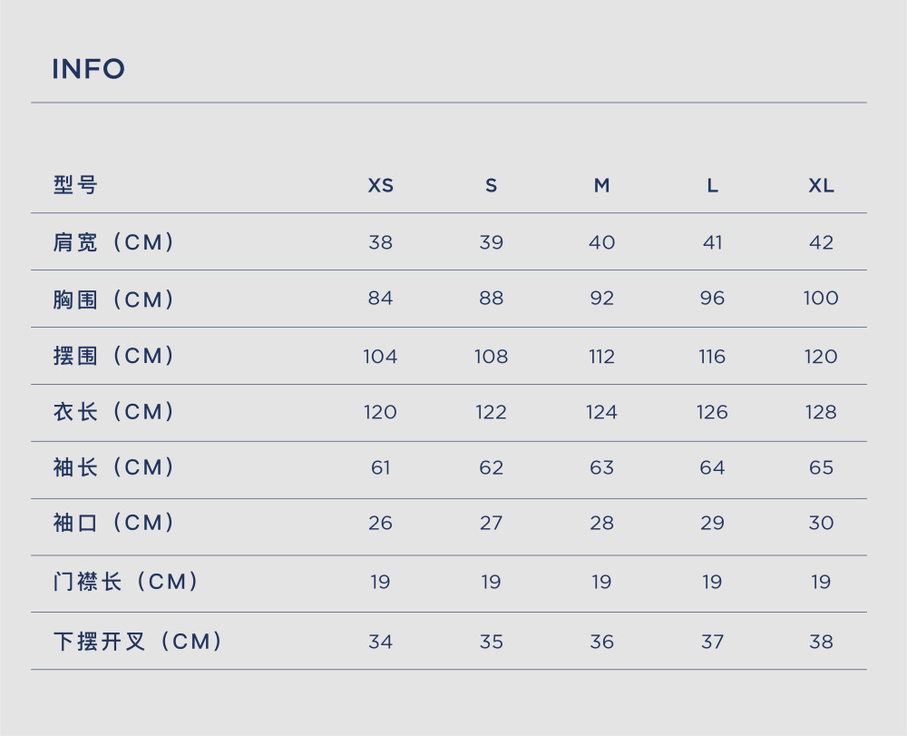The image size is (907, 736).
Task: Select the L size column header
Action: tap(712, 185)
